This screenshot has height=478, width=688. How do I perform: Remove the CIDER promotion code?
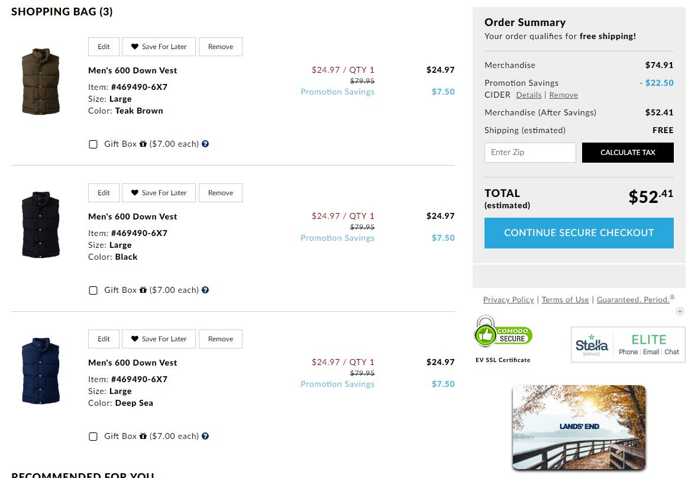coord(563,95)
